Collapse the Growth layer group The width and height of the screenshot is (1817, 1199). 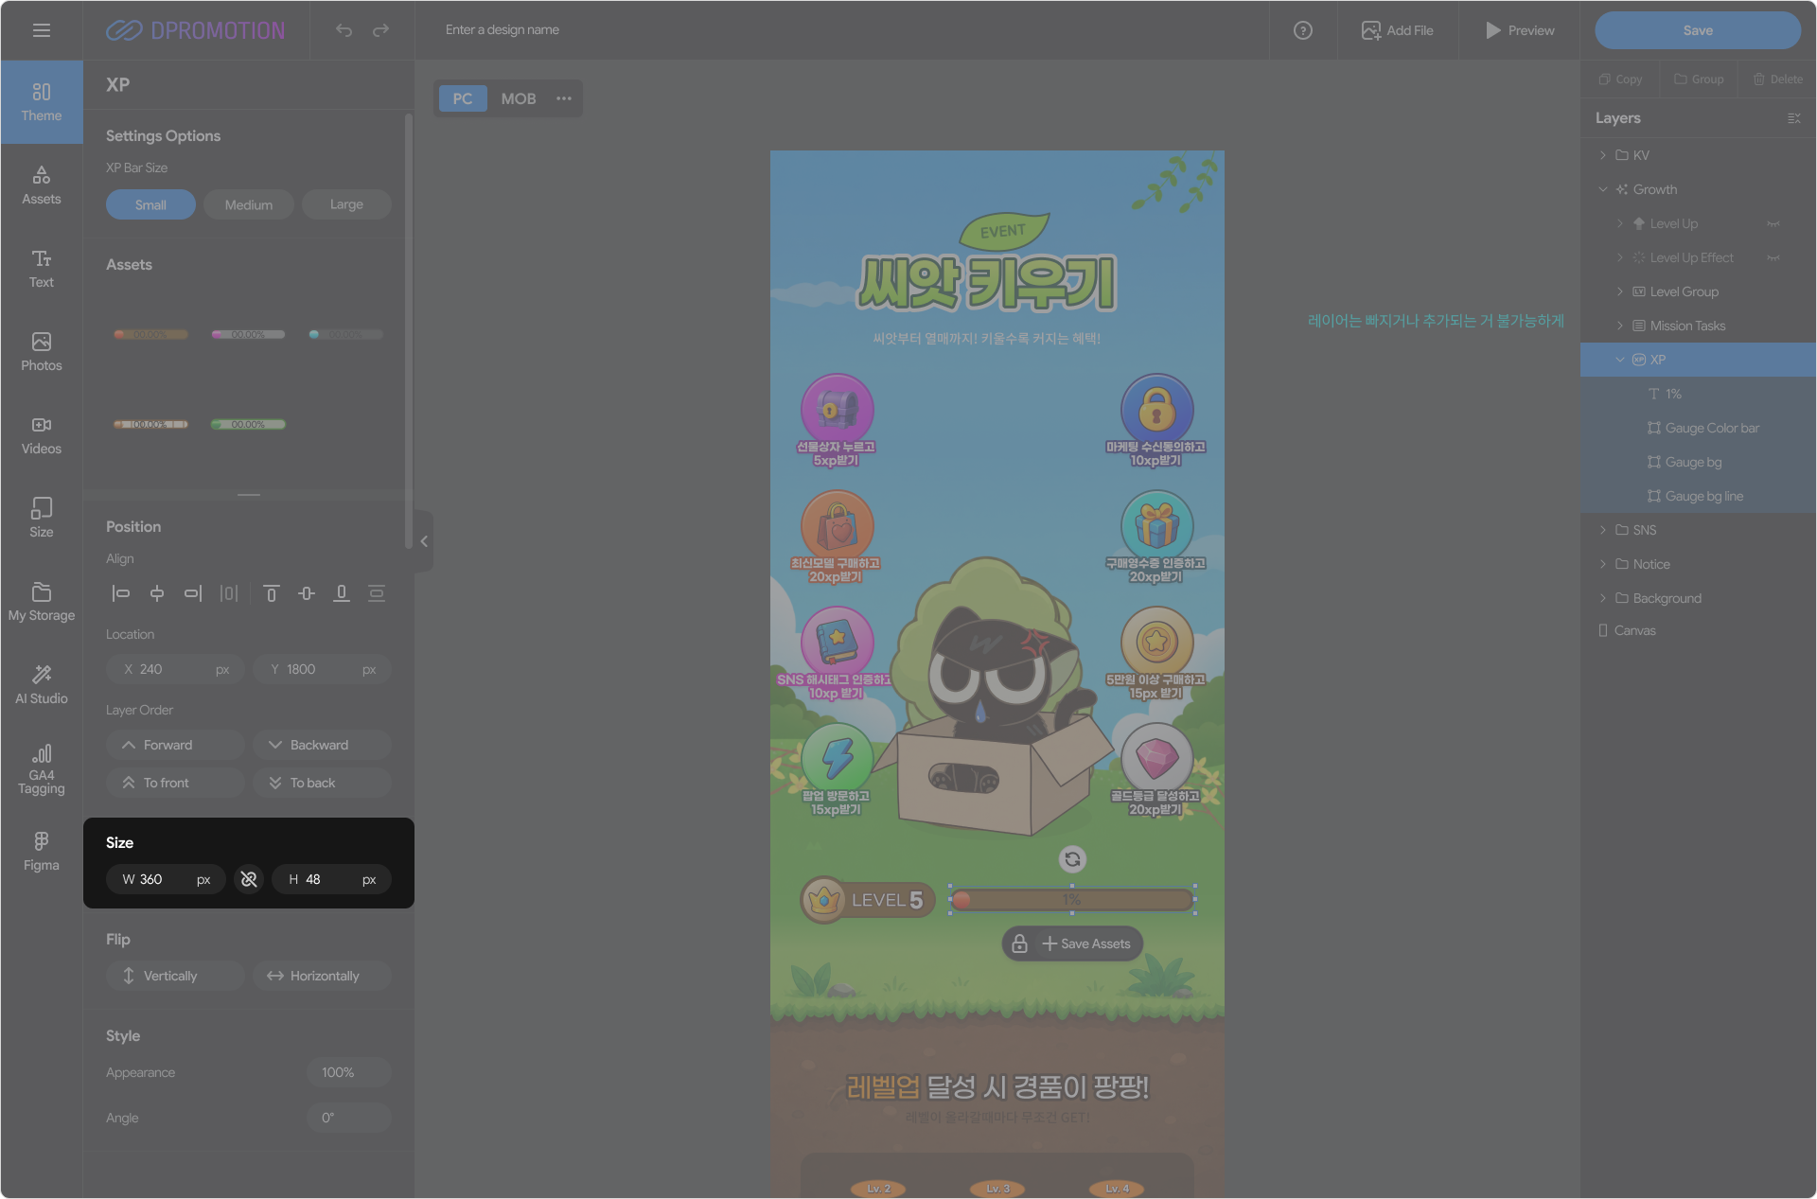tap(1603, 189)
